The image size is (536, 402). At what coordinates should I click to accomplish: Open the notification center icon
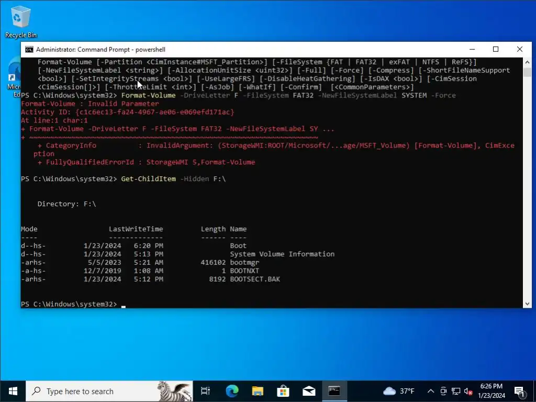point(520,391)
